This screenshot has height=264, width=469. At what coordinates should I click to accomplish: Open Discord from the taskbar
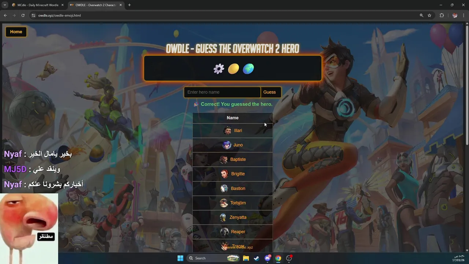[267, 258]
